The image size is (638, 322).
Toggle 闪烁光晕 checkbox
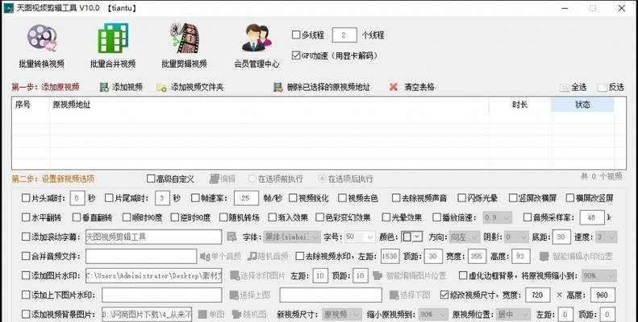point(461,198)
